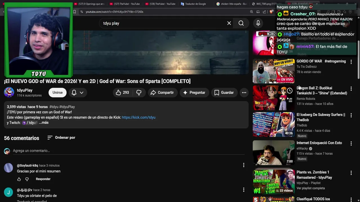Screen dimensions: 360x202
Task: Join the channel with Unirse
Action: coord(57,93)
